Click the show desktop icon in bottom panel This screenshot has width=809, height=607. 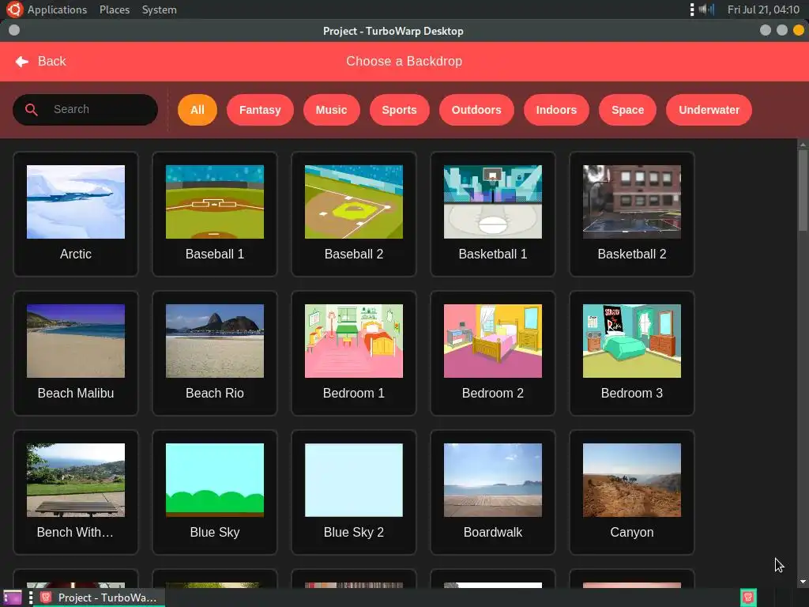tap(13, 598)
